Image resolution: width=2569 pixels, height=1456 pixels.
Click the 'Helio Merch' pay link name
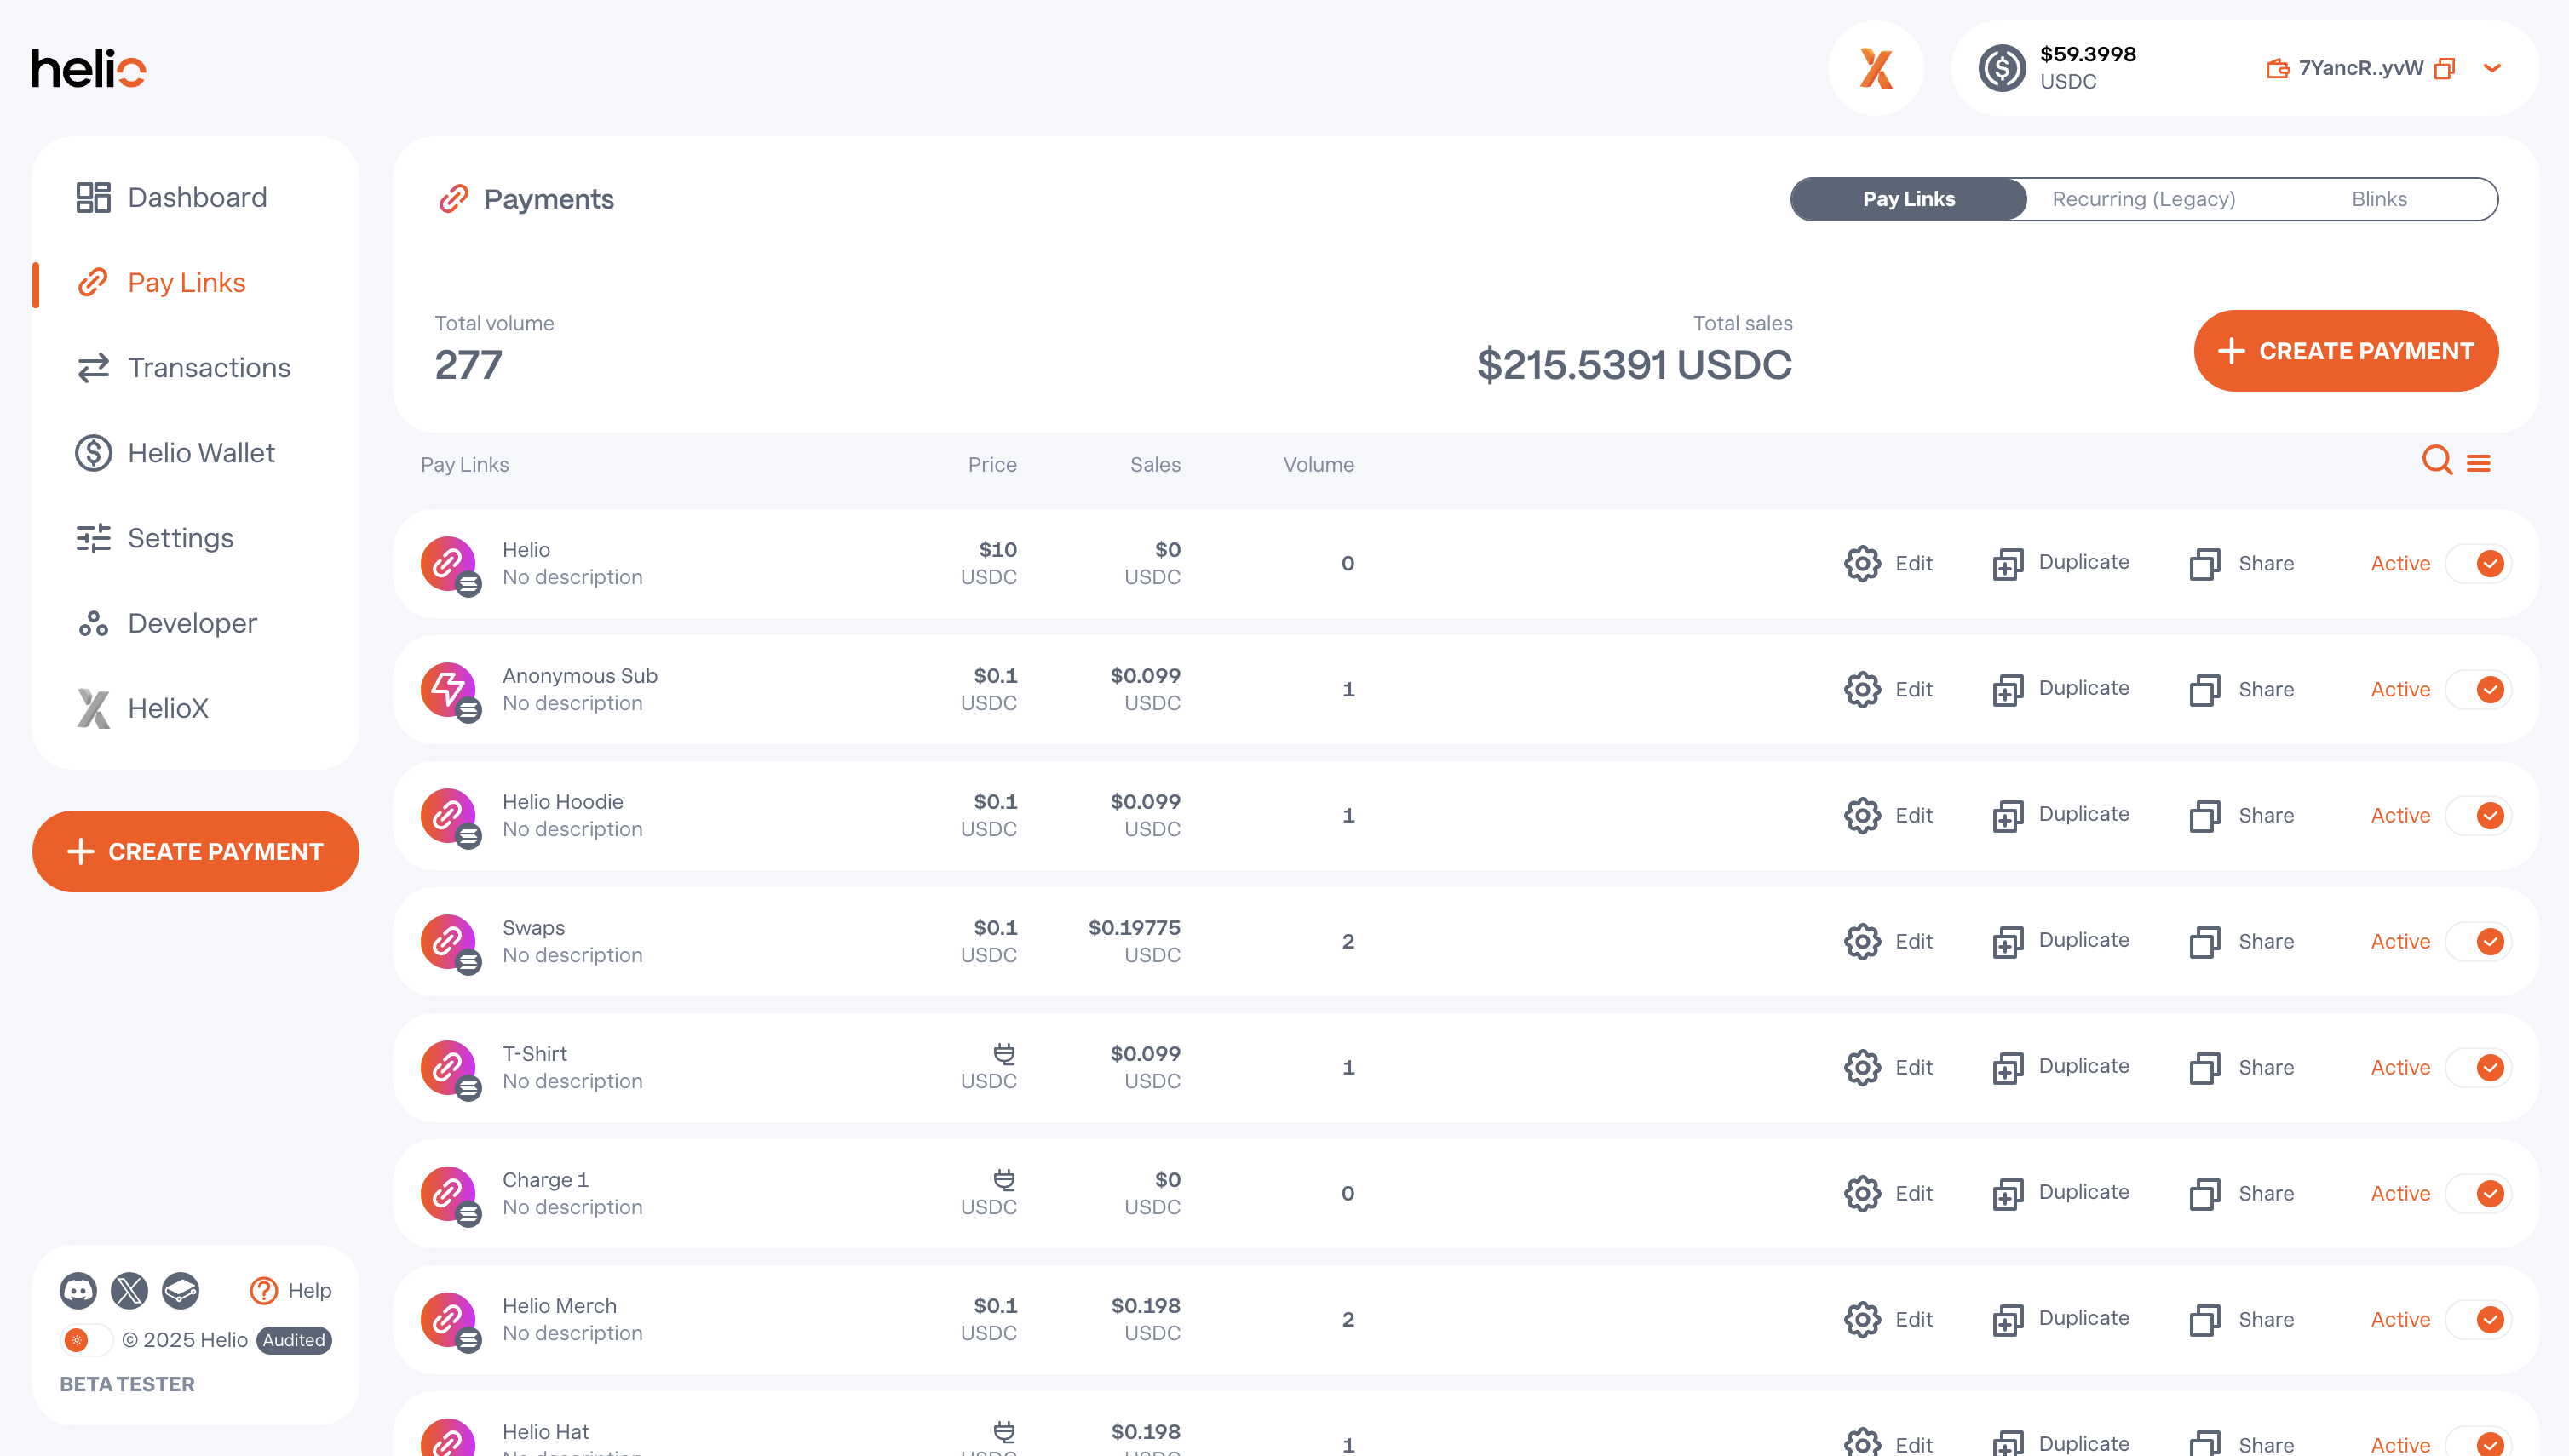560,1305
